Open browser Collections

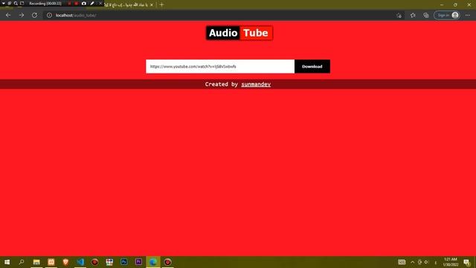[x=426, y=15]
